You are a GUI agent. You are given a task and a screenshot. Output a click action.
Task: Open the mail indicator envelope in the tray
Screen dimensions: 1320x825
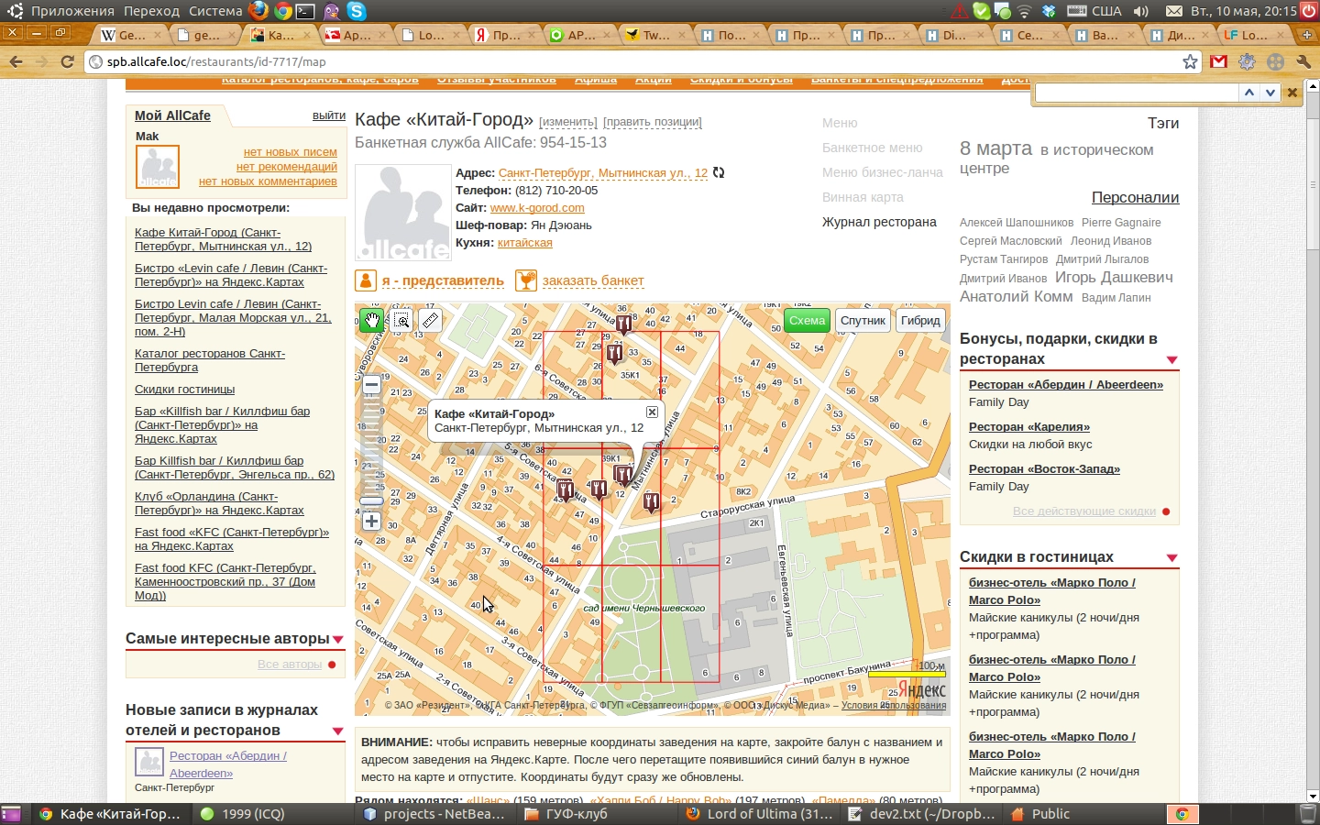pyautogui.click(x=1174, y=11)
